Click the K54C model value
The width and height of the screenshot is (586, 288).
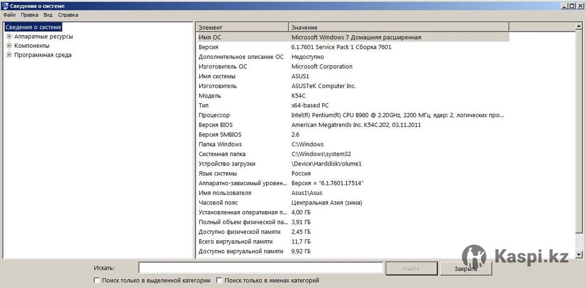pos(298,96)
